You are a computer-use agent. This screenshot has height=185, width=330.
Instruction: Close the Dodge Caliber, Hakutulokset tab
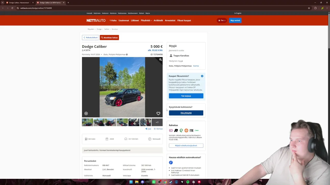pyautogui.click(x=33, y=3)
